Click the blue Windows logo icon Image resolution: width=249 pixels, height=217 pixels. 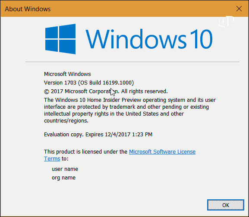(60, 39)
